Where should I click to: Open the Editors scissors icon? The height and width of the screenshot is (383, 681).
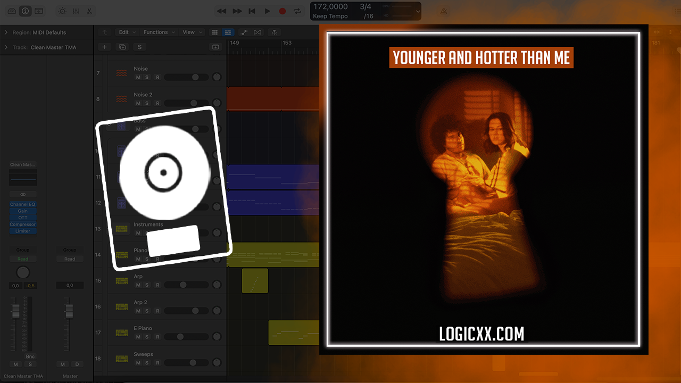click(x=89, y=11)
